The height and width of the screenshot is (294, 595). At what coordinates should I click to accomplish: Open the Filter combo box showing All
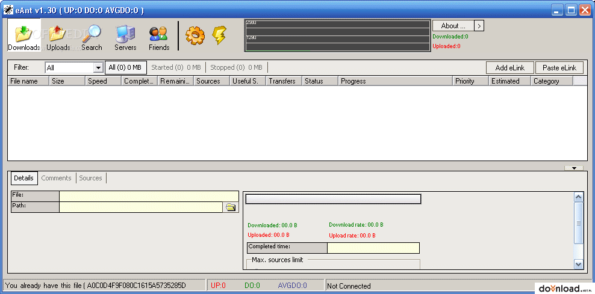74,68
